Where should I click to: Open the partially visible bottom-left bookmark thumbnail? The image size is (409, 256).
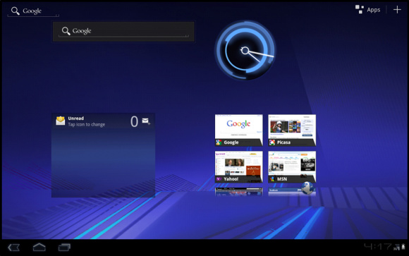tap(238, 192)
